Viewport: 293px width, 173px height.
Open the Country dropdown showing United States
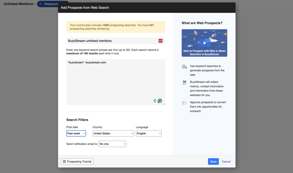pyautogui.click(x=113, y=133)
